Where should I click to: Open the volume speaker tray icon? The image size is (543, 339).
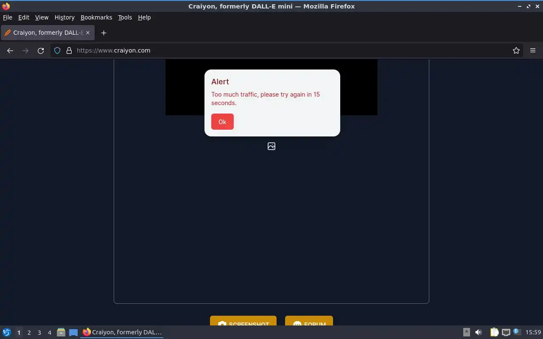click(479, 332)
